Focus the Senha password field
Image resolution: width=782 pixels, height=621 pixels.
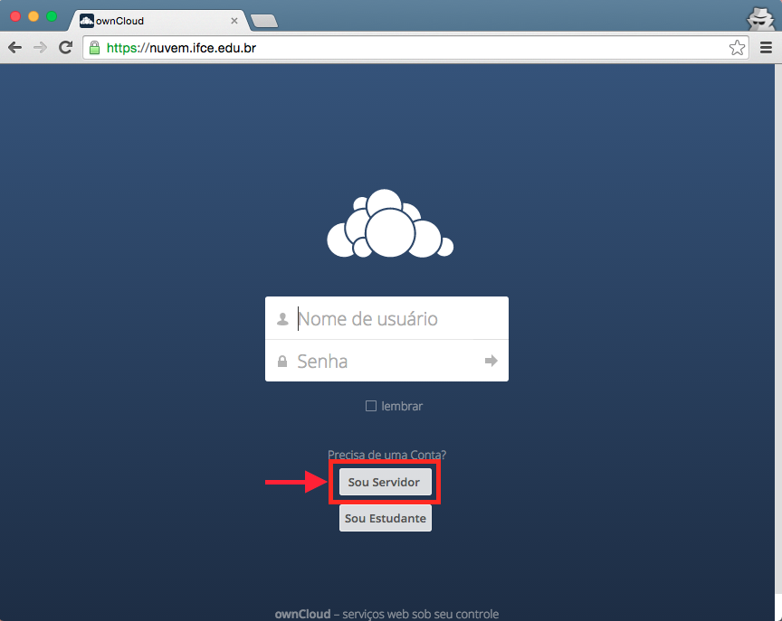[x=387, y=361]
